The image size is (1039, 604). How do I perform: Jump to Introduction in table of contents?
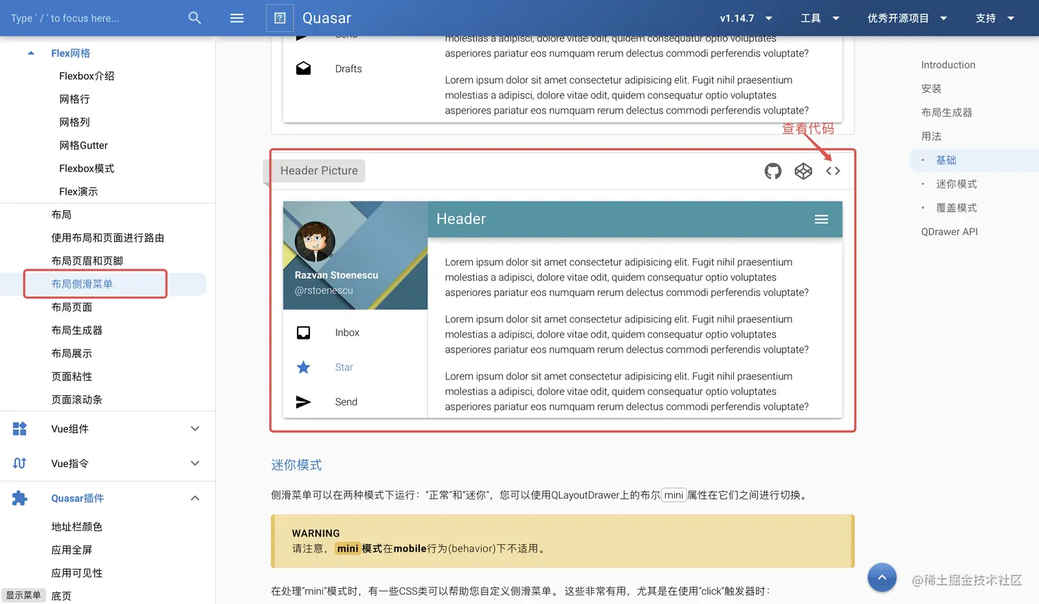[x=948, y=65]
